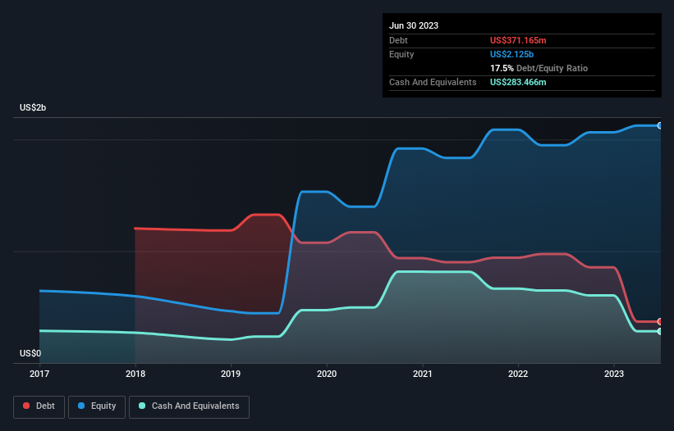Click the 2019 x-axis label
This screenshot has width=674, height=431.
[x=231, y=374]
